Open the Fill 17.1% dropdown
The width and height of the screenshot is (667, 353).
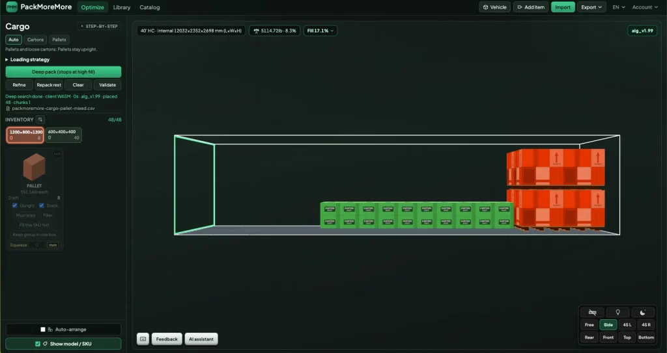(320, 31)
